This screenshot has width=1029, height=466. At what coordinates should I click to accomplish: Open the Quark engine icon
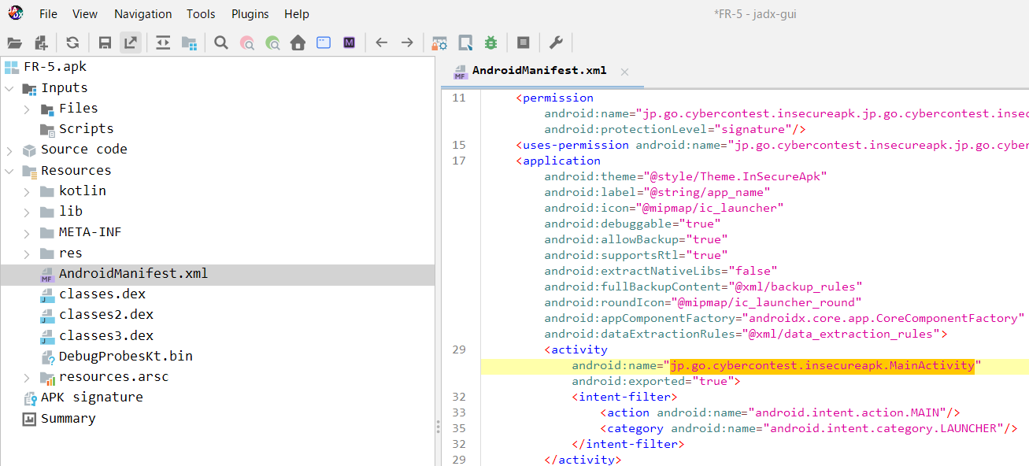pyautogui.click(x=465, y=43)
